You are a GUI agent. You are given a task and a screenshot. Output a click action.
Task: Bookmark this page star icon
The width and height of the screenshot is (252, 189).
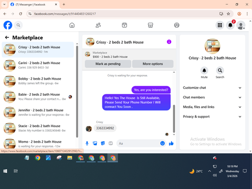228,14
